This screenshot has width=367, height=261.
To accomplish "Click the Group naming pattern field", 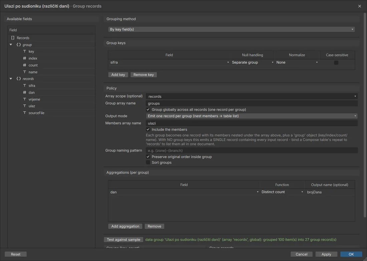I will 252,150.
